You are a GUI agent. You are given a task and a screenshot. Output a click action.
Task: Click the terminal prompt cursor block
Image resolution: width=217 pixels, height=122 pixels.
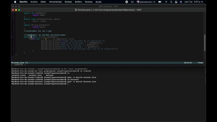click(68, 84)
